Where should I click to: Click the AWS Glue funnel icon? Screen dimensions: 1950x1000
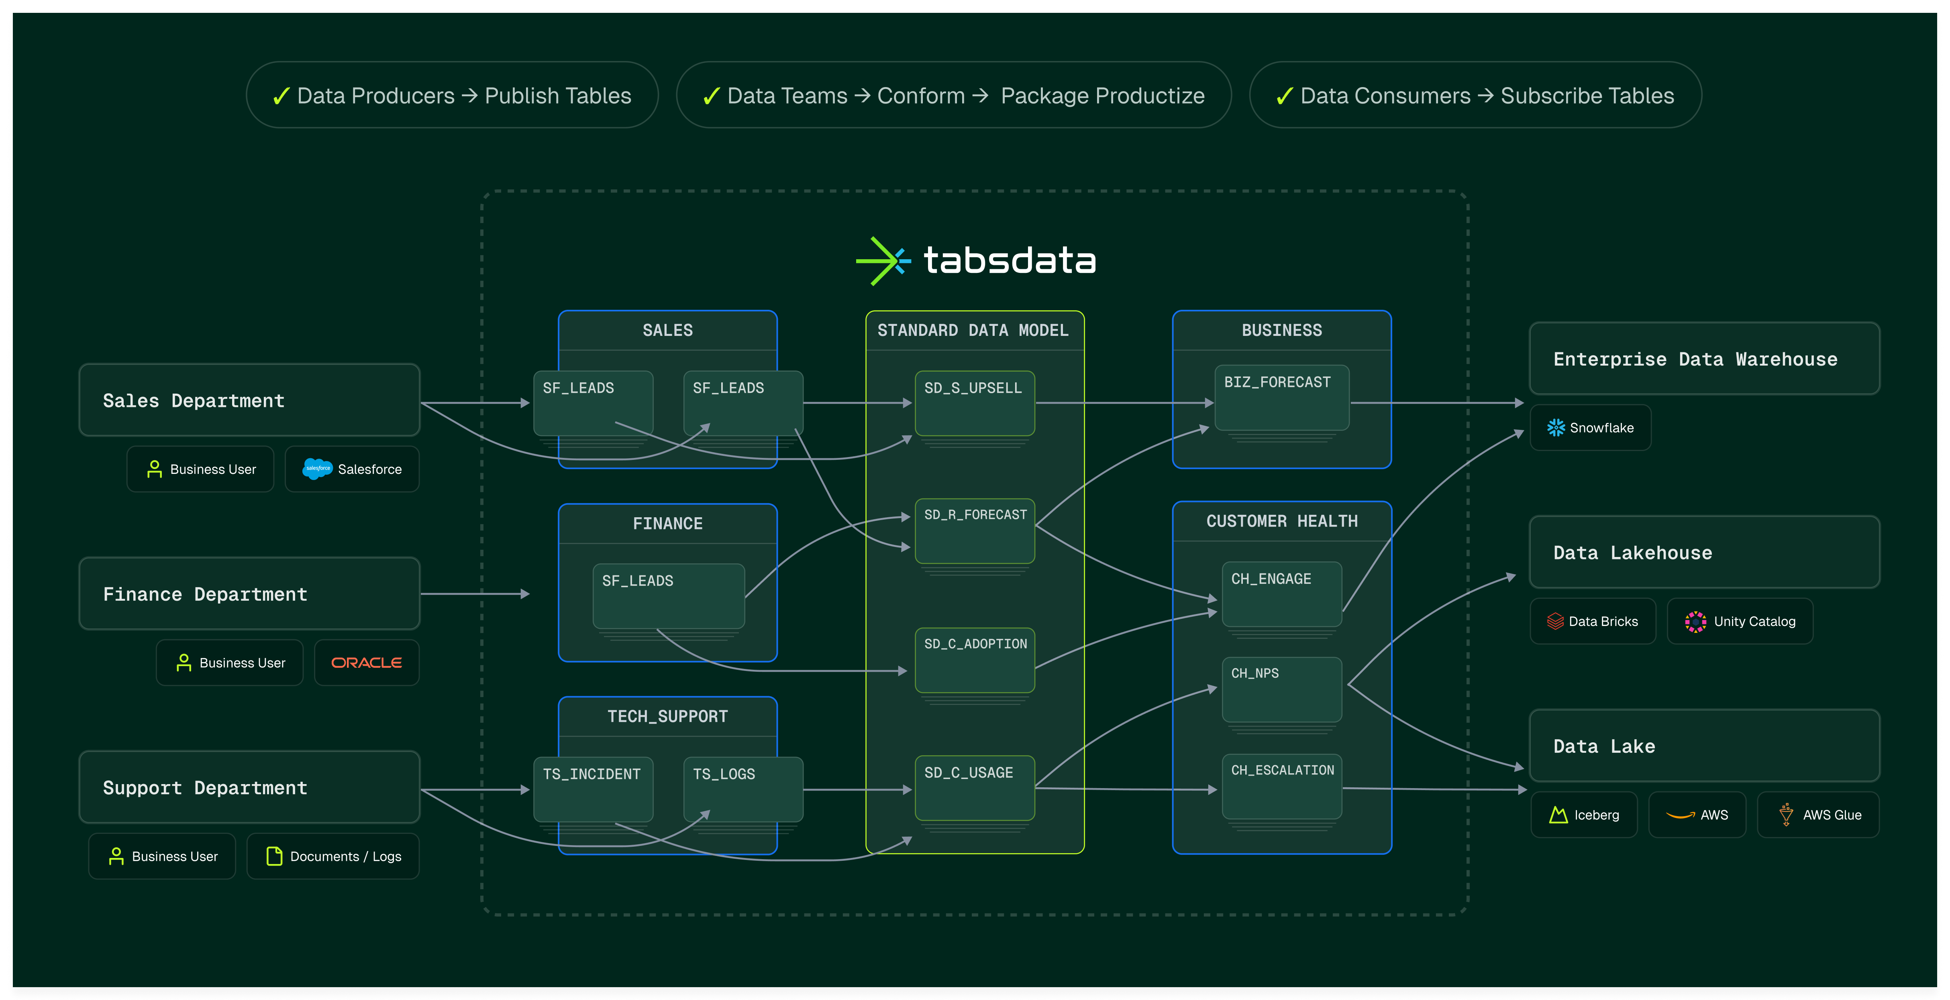click(1786, 815)
